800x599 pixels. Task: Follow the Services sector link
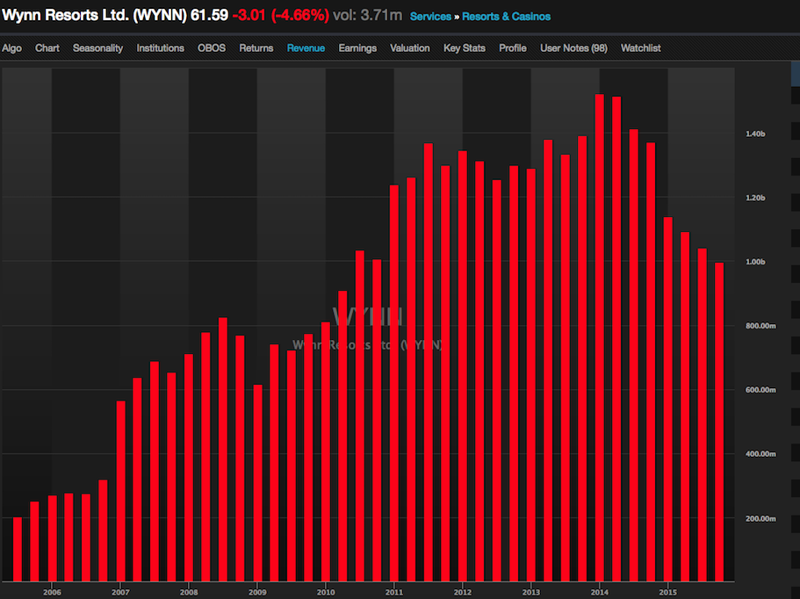pyautogui.click(x=430, y=17)
